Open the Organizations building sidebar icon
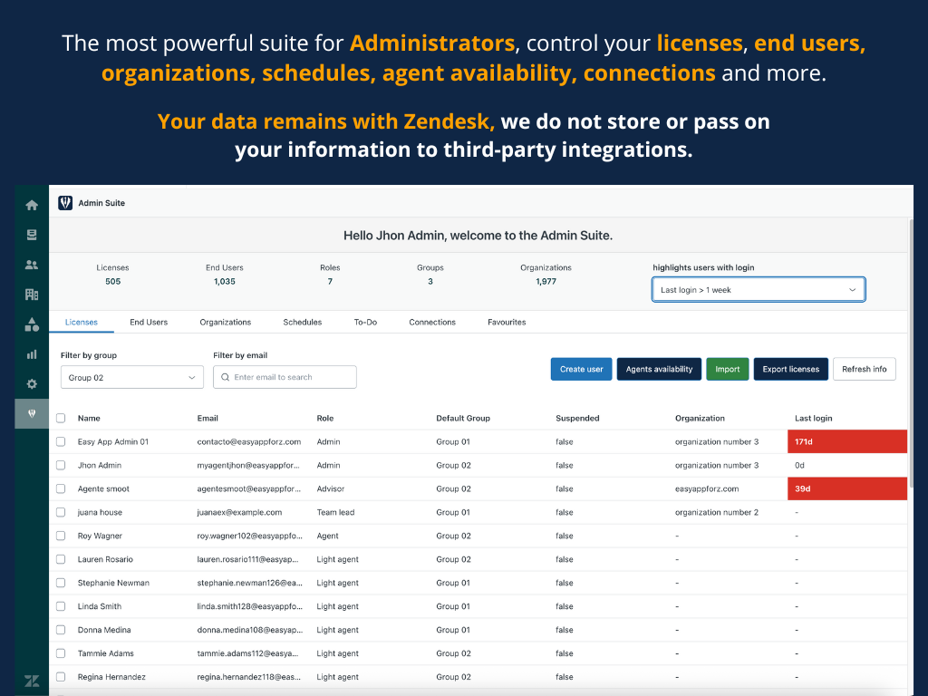The image size is (928, 696). point(32,295)
